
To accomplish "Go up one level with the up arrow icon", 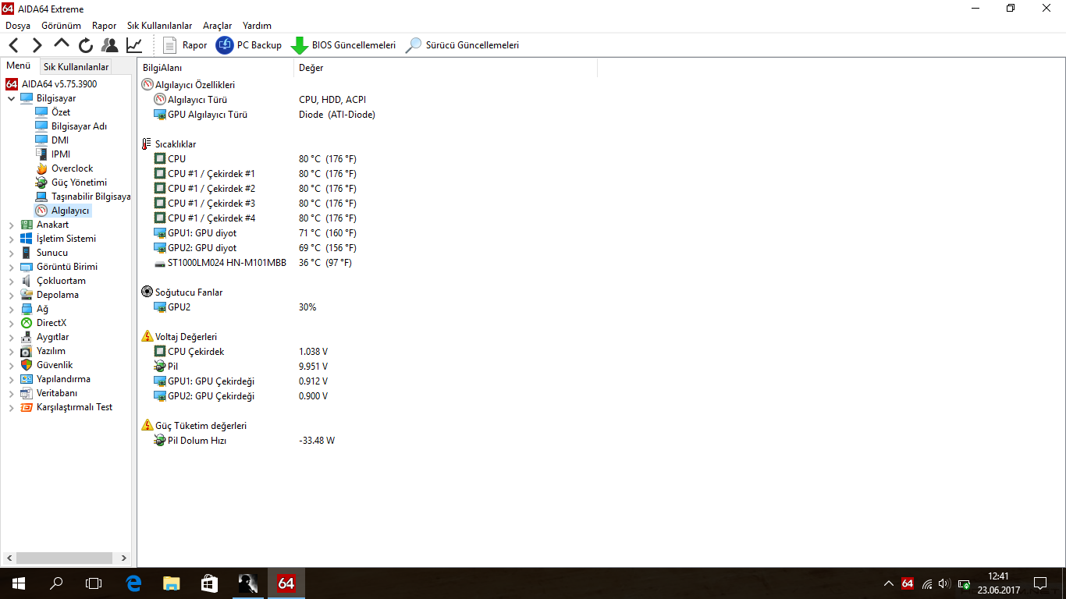I will click(62, 44).
